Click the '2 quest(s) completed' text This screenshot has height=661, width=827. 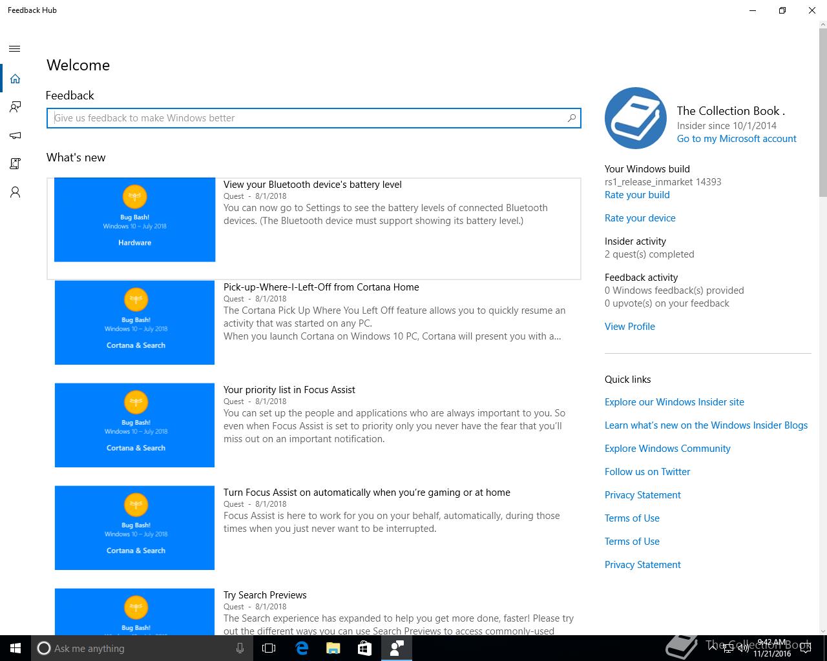(649, 254)
